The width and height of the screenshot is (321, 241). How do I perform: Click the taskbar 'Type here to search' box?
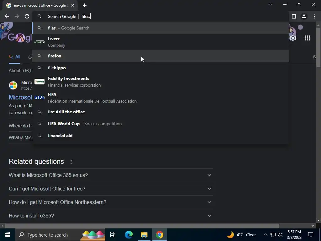coord(60,235)
